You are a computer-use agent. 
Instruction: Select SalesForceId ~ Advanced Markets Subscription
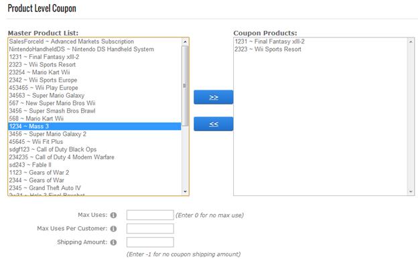point(94,41)
